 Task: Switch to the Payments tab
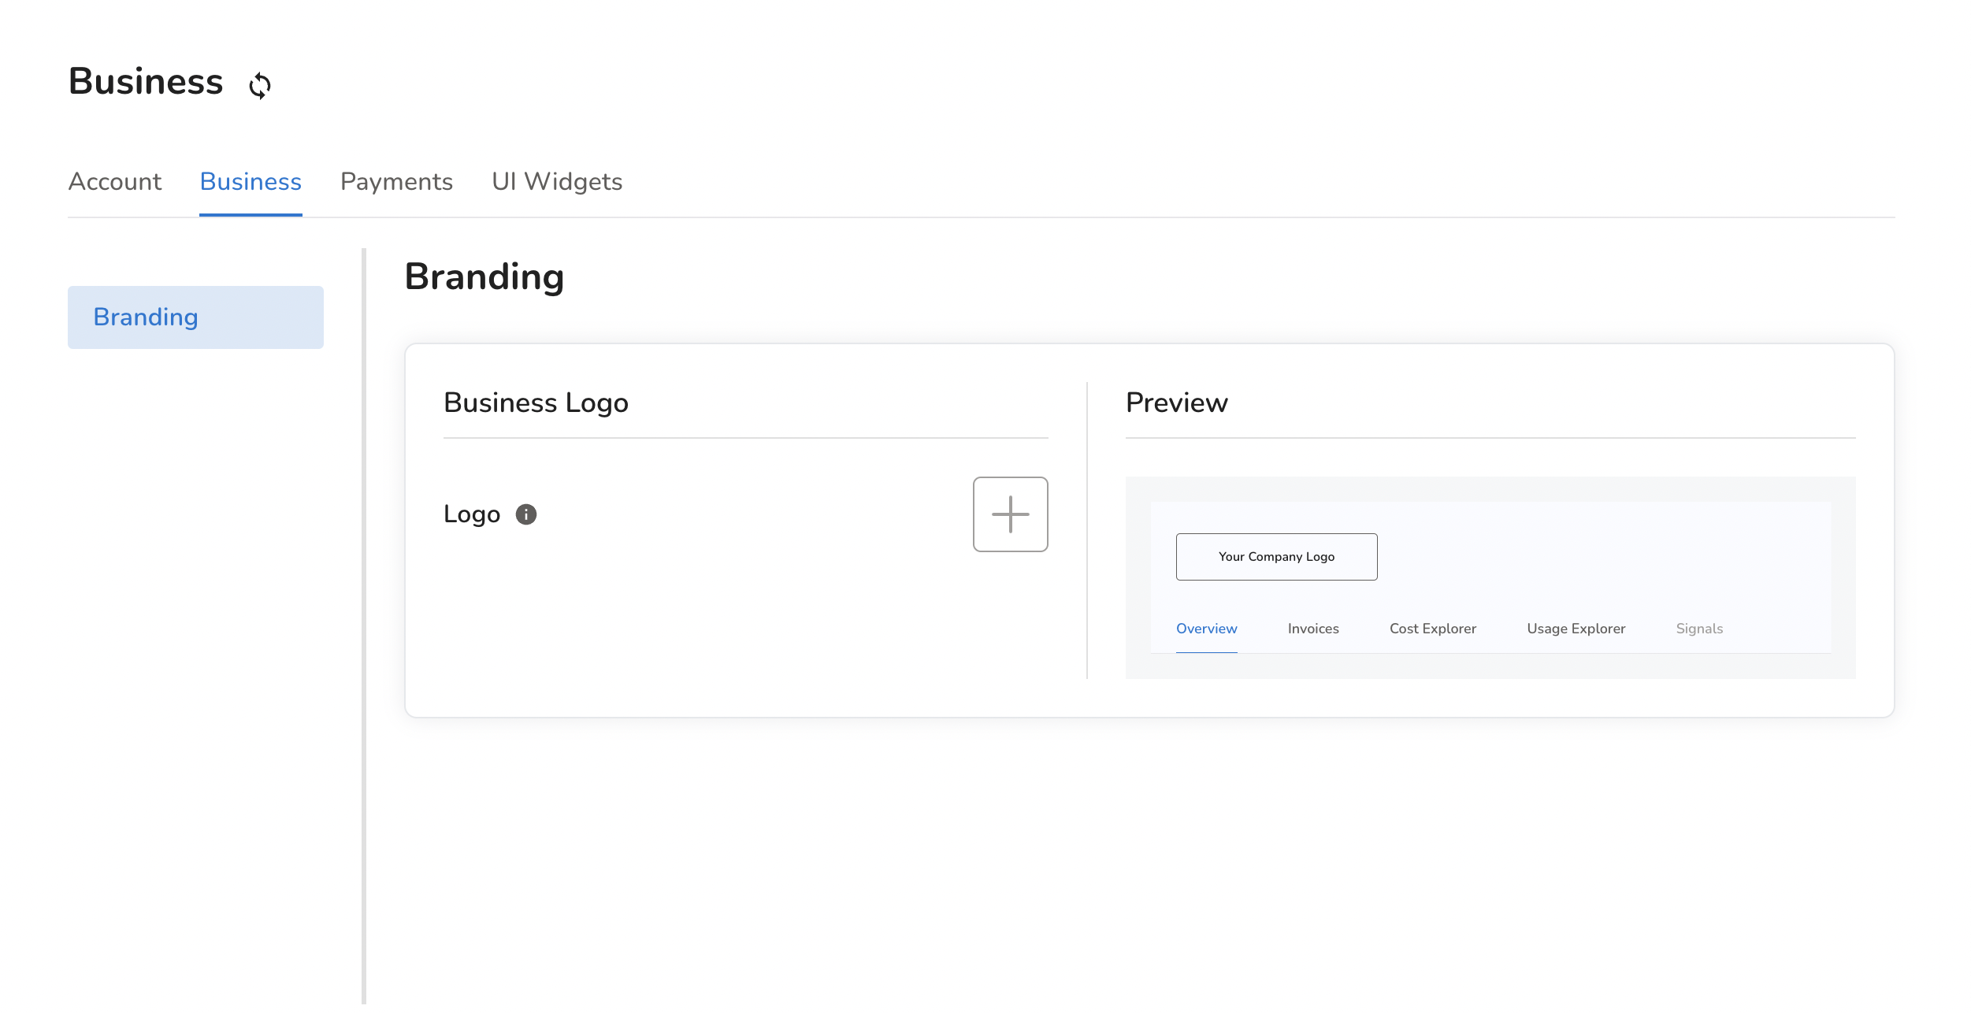click(396, 182)
